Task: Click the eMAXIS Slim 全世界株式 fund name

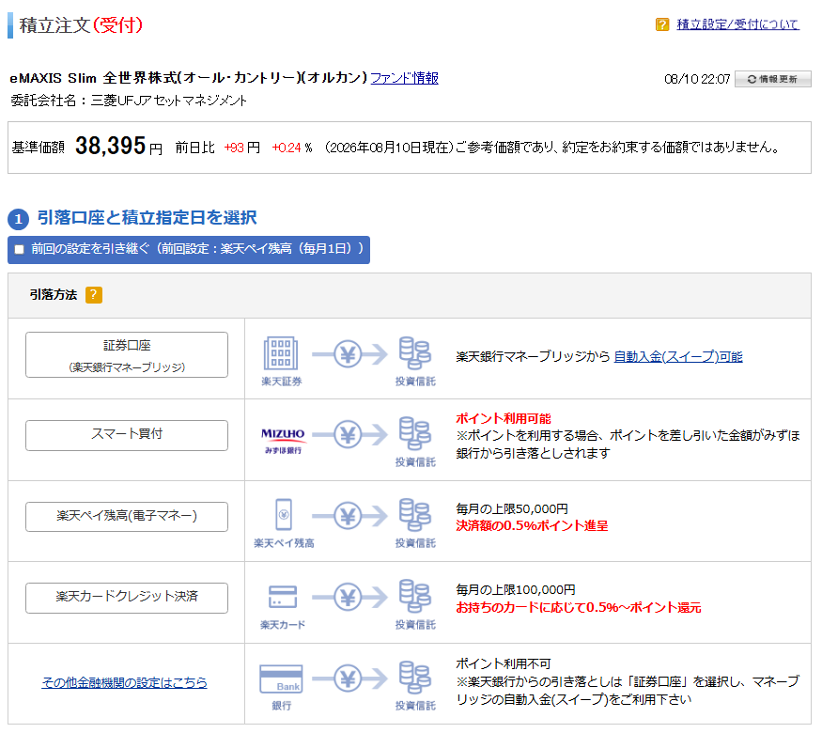Action: [188, 78]
